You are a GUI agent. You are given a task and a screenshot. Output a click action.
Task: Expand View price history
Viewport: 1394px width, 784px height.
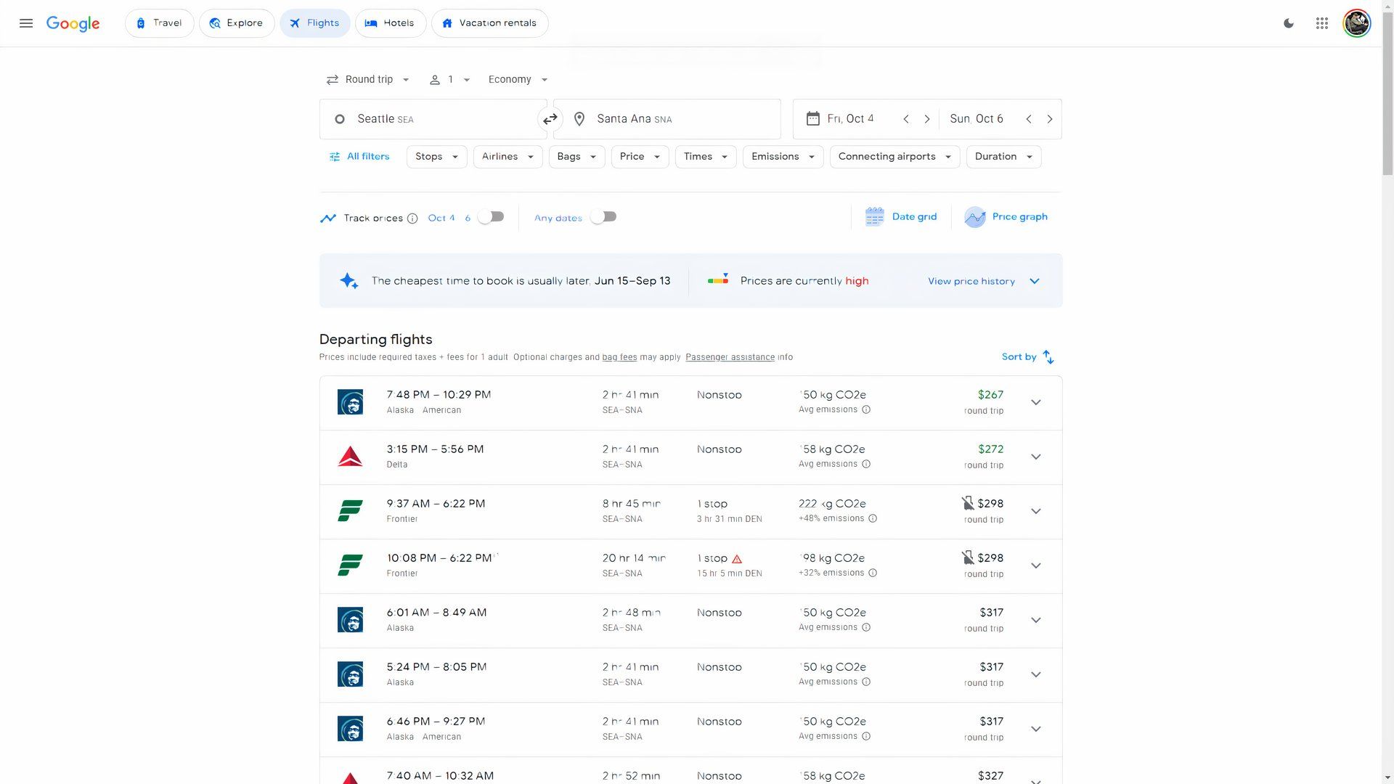pyautogui.click(x=983, y=282)
